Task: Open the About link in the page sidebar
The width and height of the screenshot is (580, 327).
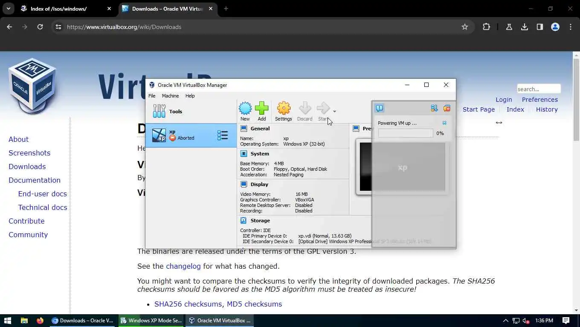Action: 18,139
